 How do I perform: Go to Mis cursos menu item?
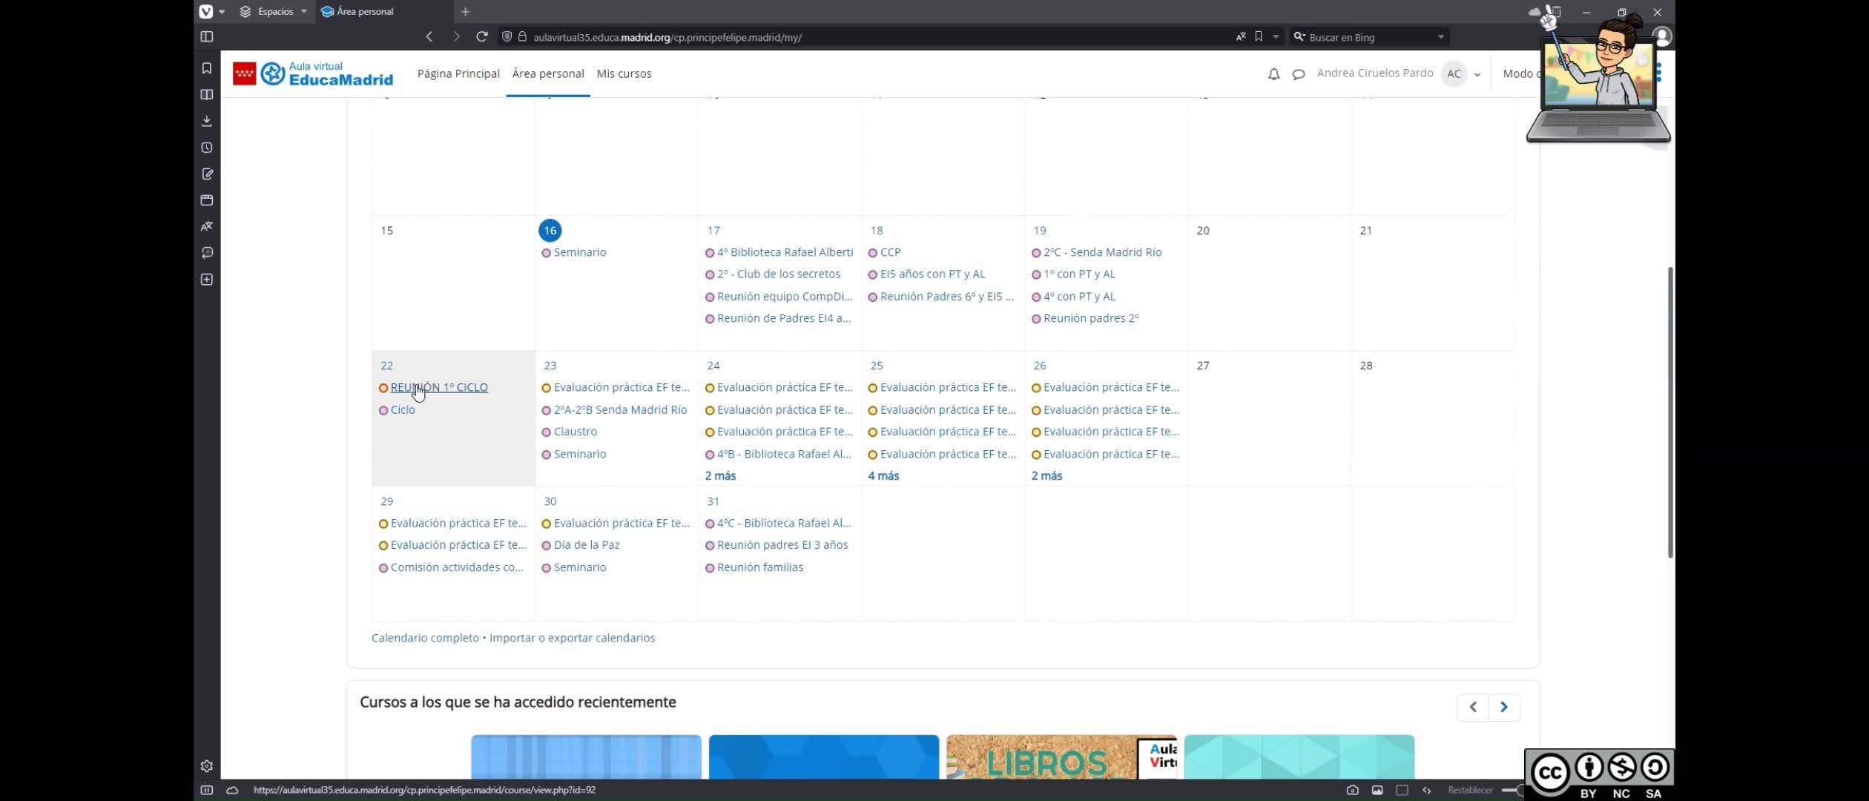(624, 73)
